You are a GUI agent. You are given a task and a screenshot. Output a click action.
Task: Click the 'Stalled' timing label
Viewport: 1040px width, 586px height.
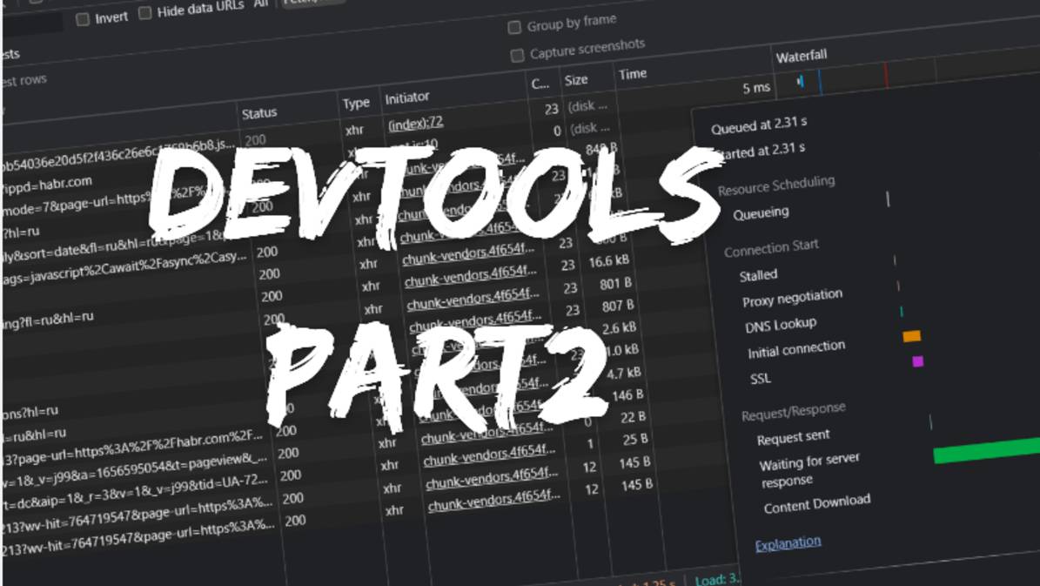[758, 275]
